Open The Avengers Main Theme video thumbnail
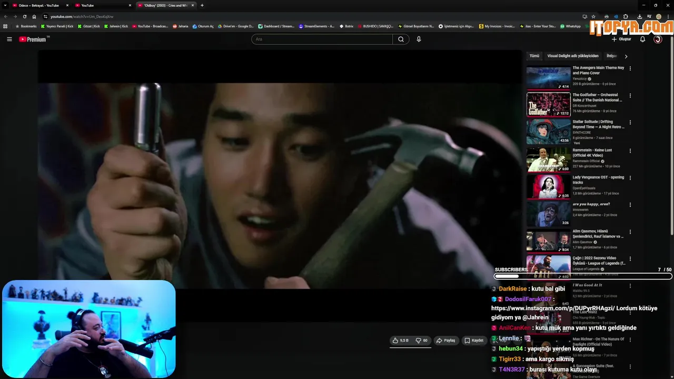Screen dimensions: 674x379 [x=548, y=77]
